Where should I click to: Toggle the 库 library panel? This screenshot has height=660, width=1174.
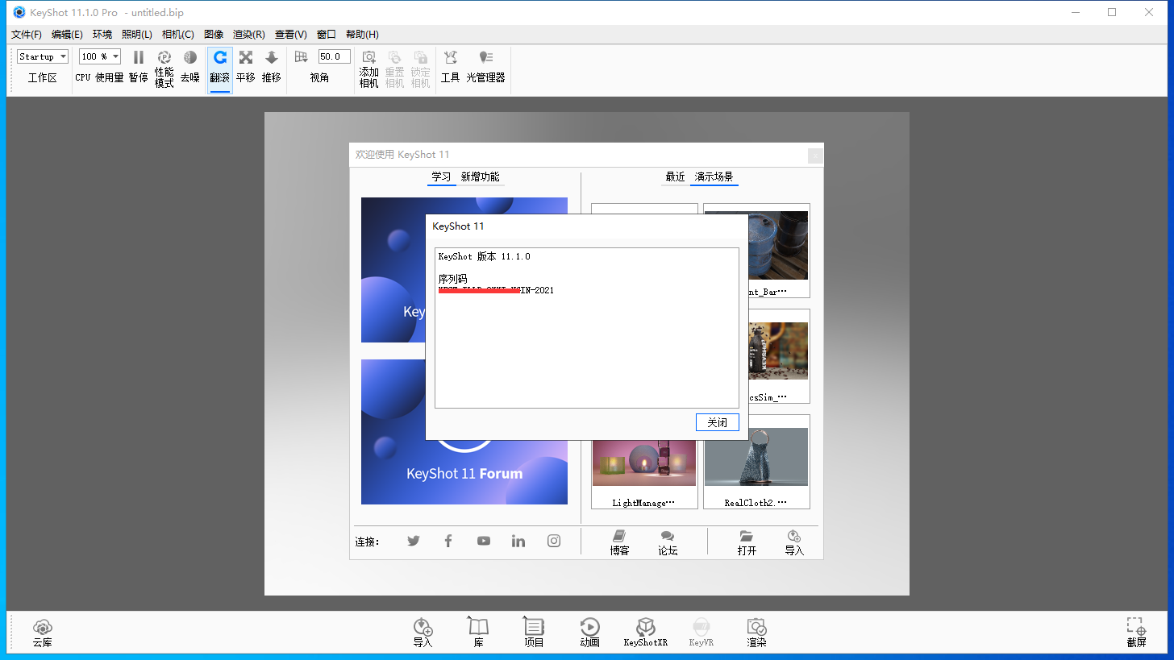tap(478, 633)
